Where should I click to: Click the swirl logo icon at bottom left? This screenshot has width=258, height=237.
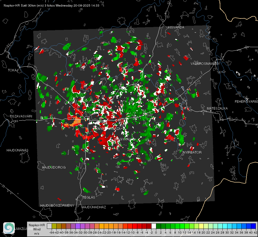(x=9, y=228)
